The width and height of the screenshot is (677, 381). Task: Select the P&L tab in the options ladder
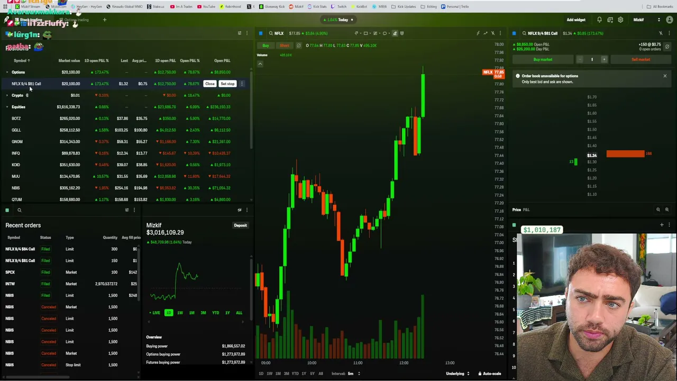[526, 210]
